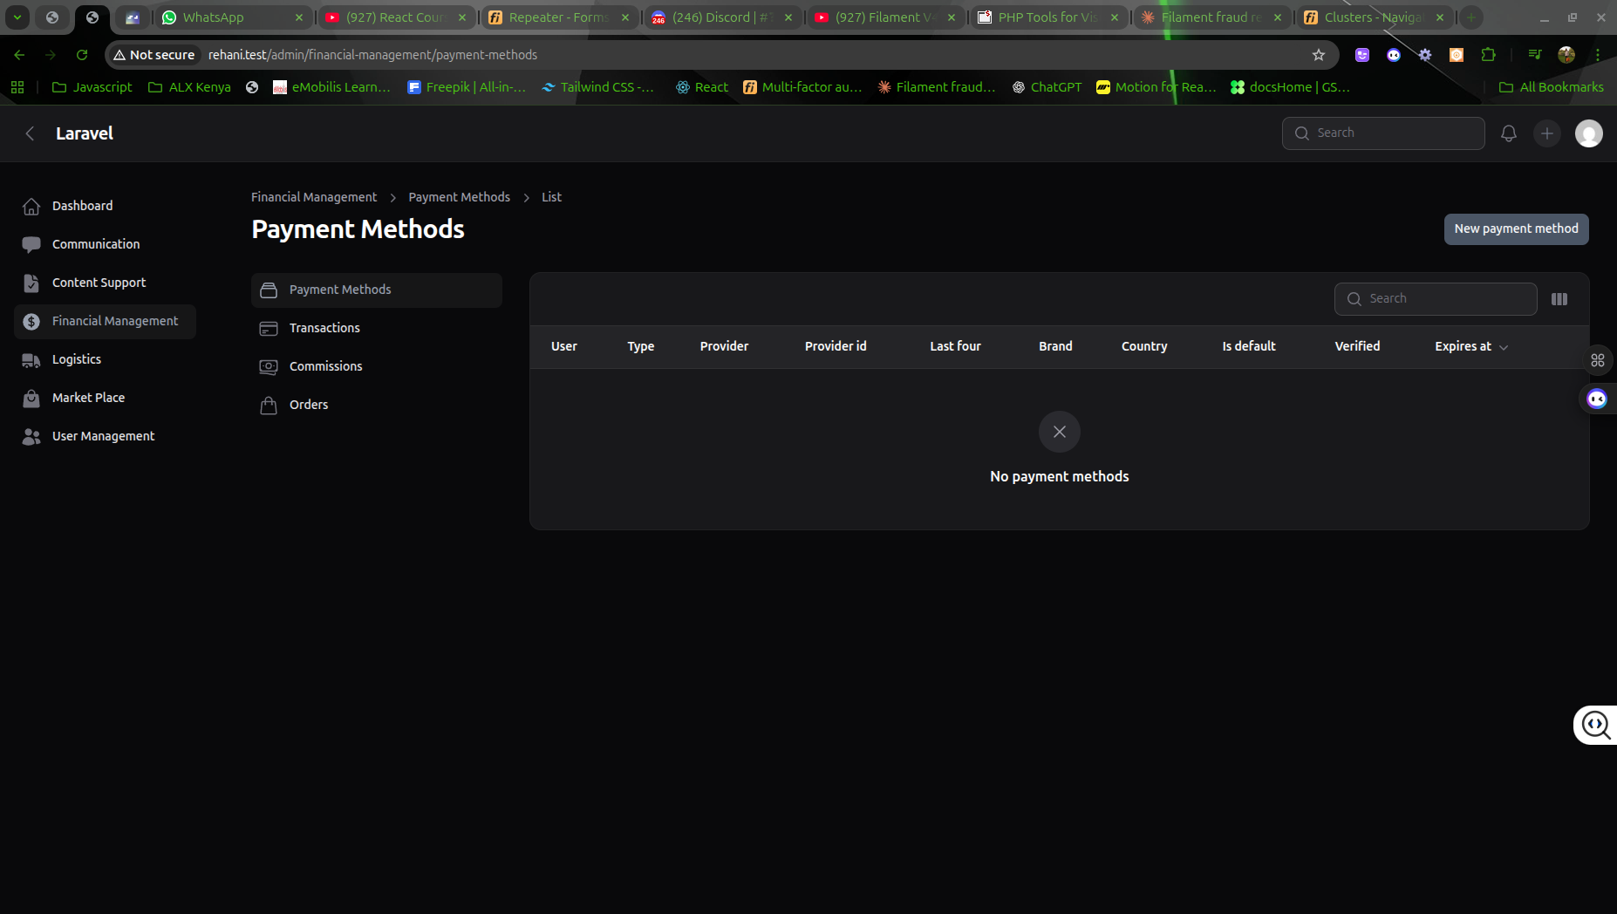Click the Commissions banknote icon
The width and height of the screenshot is (1617, 914).
tap(269, 367)
